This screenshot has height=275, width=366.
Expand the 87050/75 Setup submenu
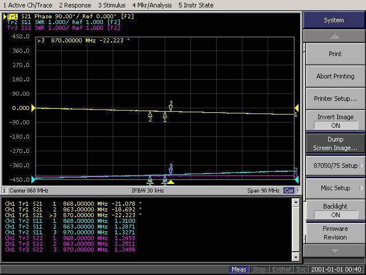click(335, 166)
